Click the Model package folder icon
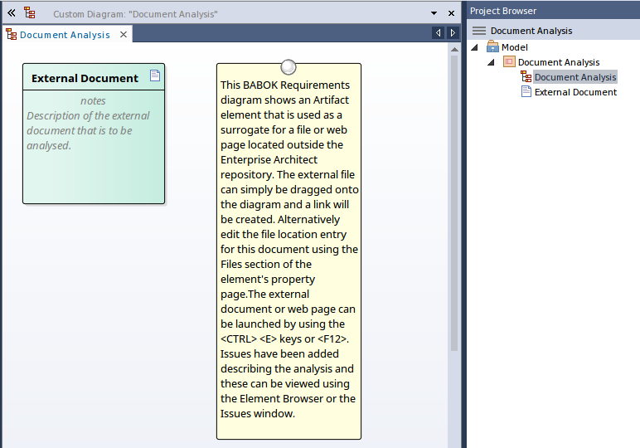The height and width of the screenshot is (448, 640). click(x=492, y=47)
